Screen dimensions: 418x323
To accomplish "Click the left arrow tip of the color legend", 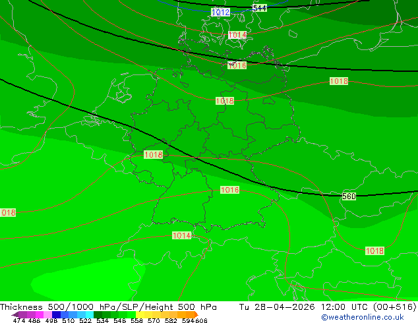I will (x=15, y=315).
